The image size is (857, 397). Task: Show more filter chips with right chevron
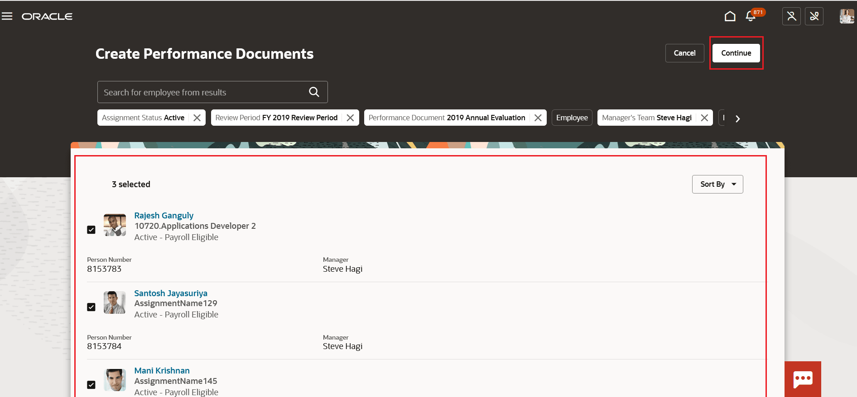[738, 118]
